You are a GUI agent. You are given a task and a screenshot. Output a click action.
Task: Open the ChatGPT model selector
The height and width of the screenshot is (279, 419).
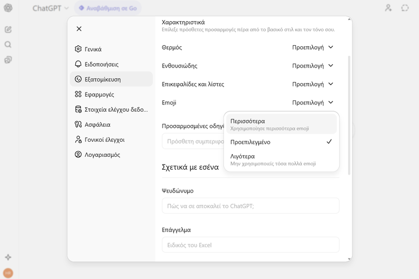[50, 8]
